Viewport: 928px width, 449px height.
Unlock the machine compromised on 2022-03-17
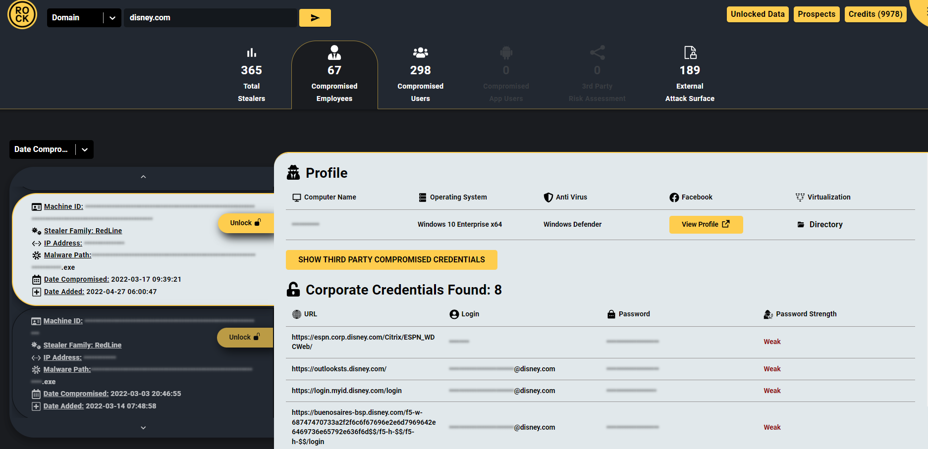click(246, 223)
